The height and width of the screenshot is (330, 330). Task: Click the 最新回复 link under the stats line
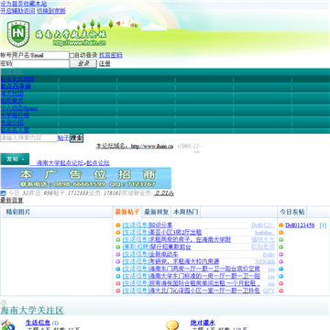coord(12,201)
